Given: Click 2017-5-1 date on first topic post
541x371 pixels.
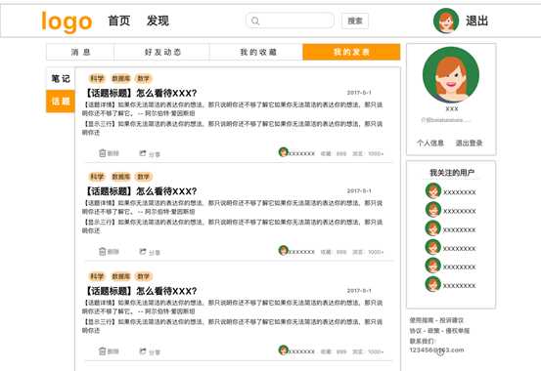Looking at the screenshot, I should 359,93.
